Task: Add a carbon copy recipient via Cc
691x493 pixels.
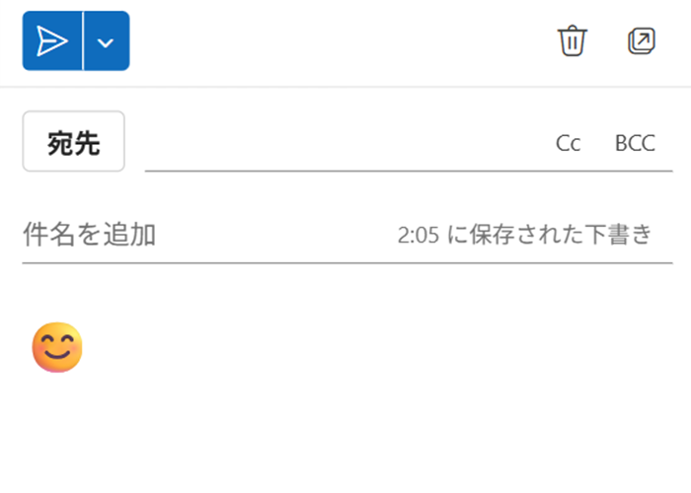Action: click(x=568, y=144)
